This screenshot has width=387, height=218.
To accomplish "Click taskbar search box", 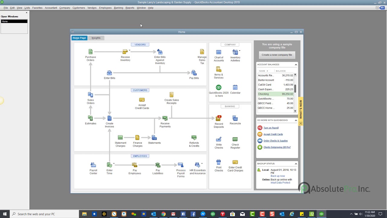I will 45,214.
